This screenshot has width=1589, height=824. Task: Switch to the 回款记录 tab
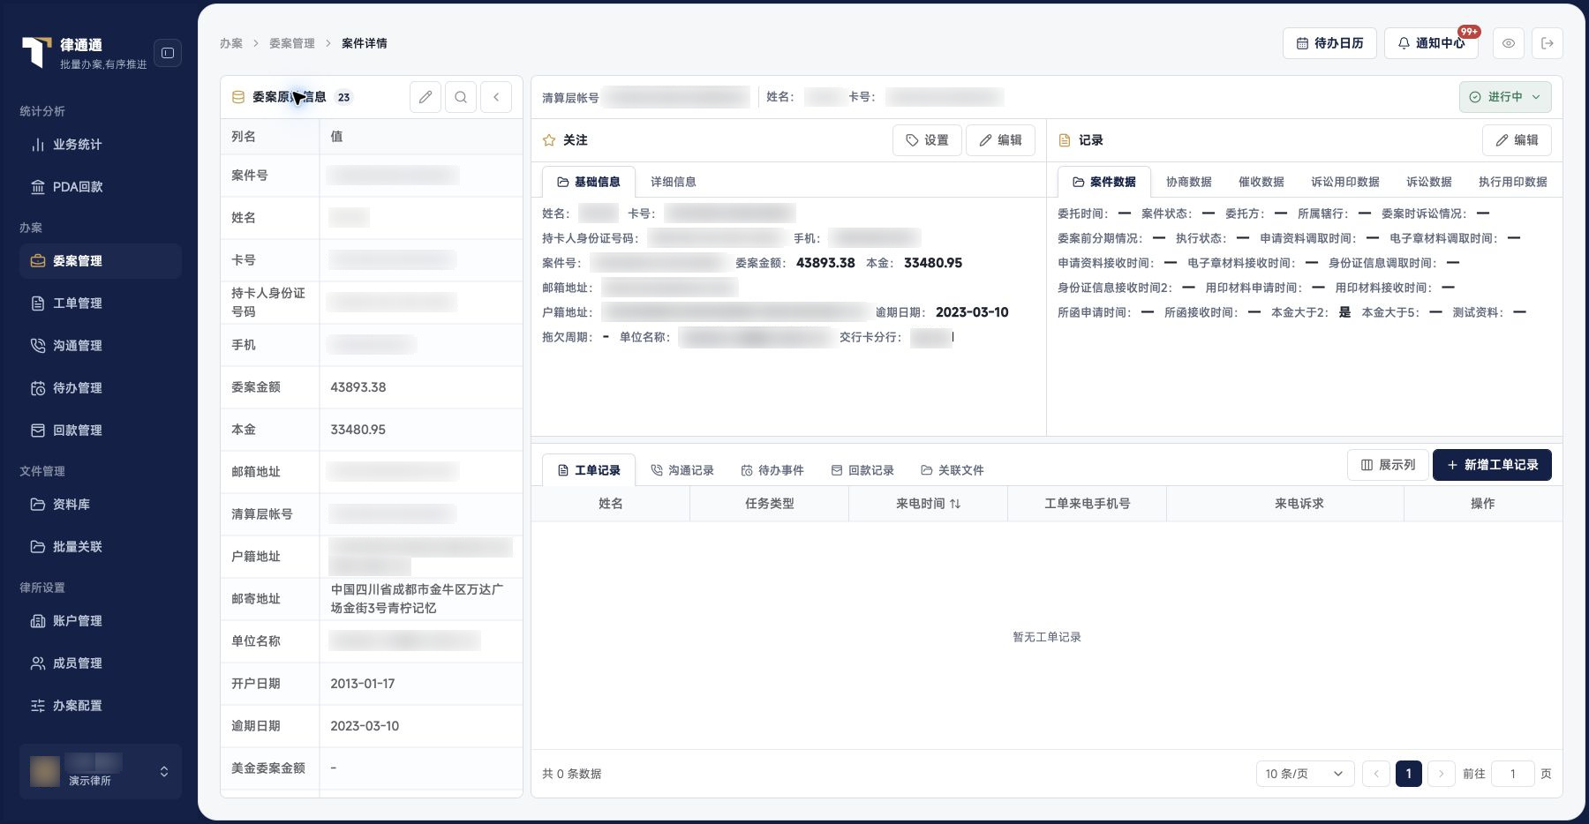pyautogui.click(x=862, y=470)
